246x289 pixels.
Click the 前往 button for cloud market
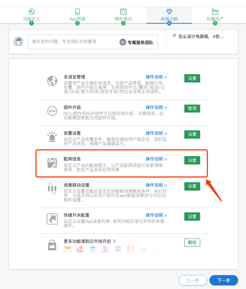point(192,242)
